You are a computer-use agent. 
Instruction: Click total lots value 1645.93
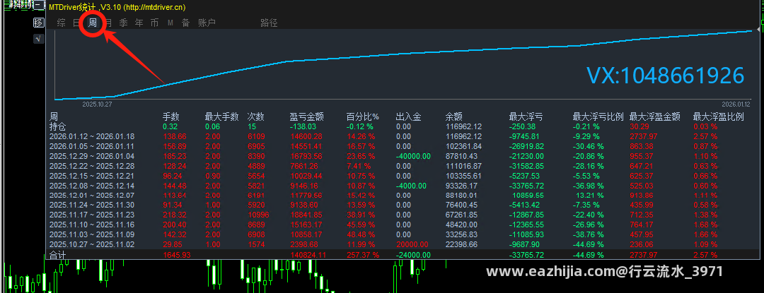pyautogui.click(x=176, y=255)
